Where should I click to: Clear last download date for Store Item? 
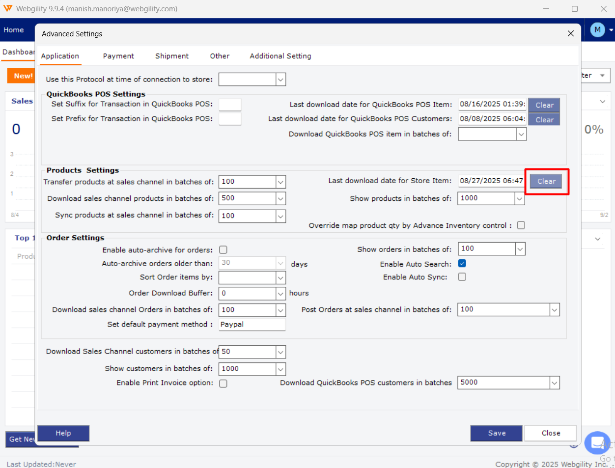pos(546,181)
